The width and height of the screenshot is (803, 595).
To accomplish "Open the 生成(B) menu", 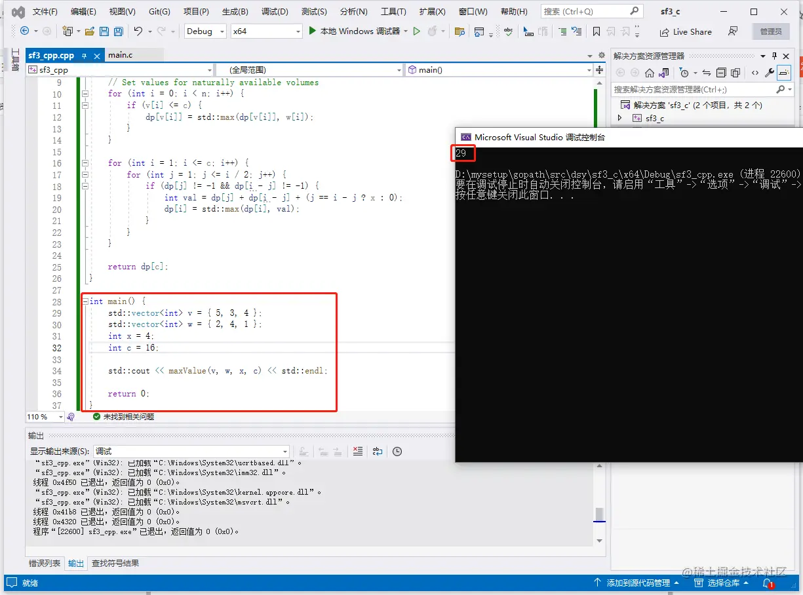I will [x=235, y=12].
